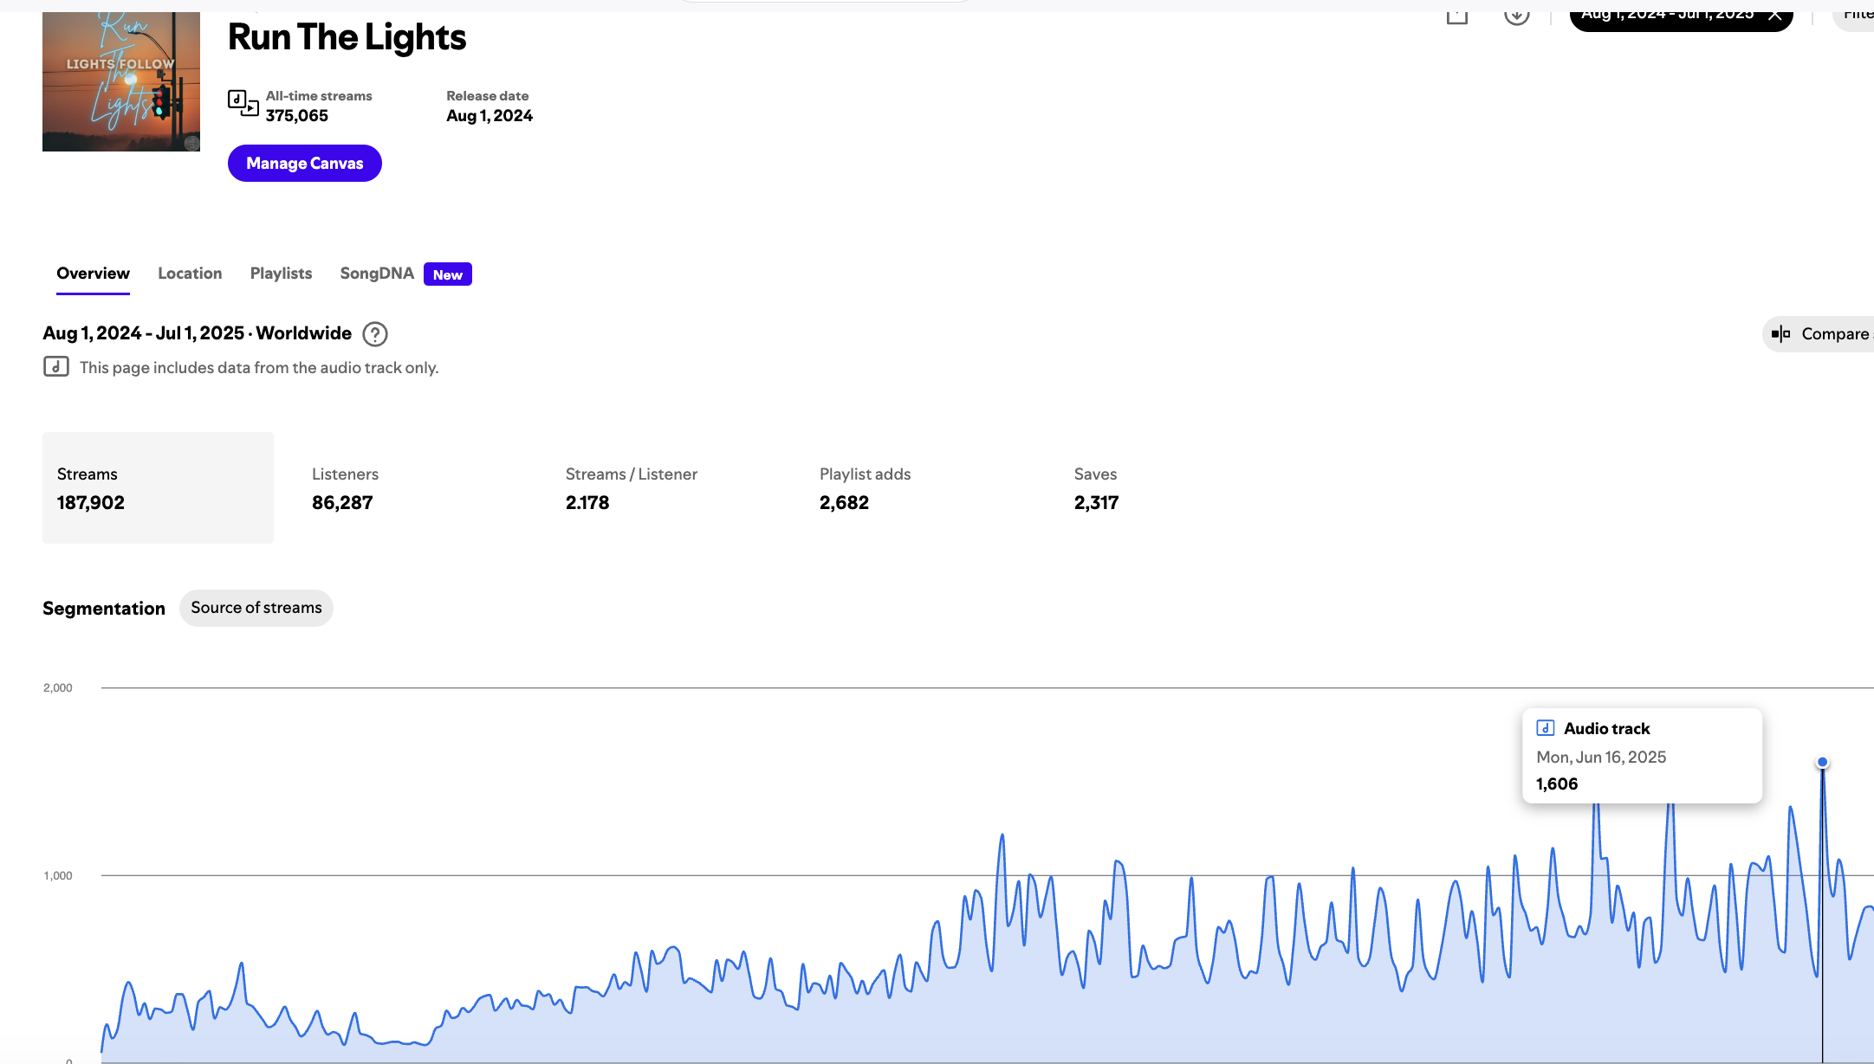Select the Listeners metric card
This screenshot has height=1064, width=1874.
(343, 488)
